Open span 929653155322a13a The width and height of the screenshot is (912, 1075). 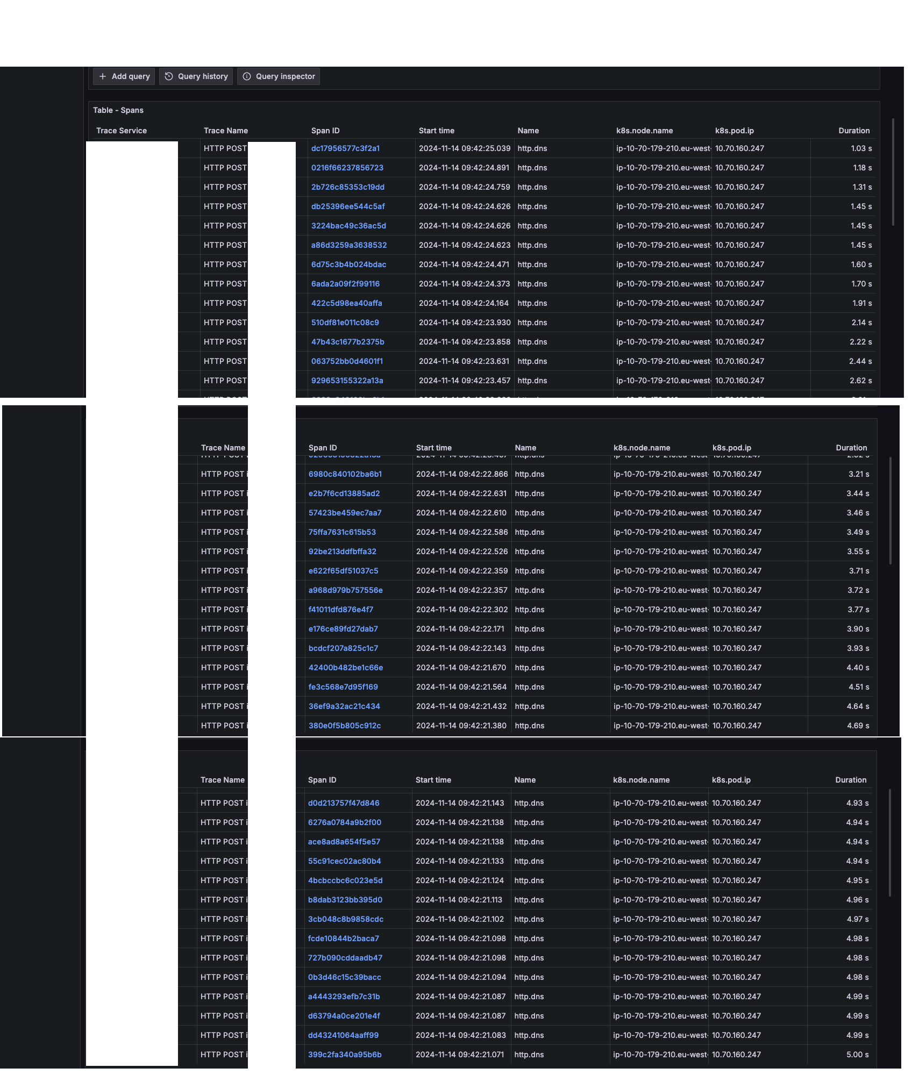(347, 381)
